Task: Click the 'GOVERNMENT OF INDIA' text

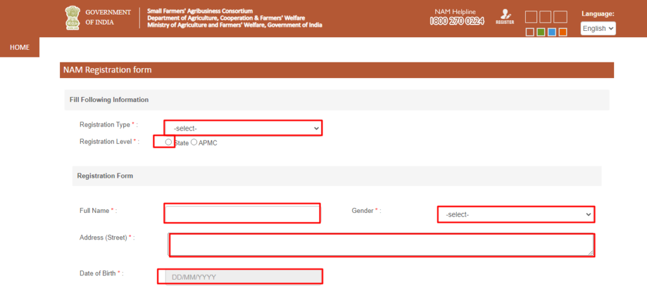Action: pyautogui.click(x=108, y=17)
